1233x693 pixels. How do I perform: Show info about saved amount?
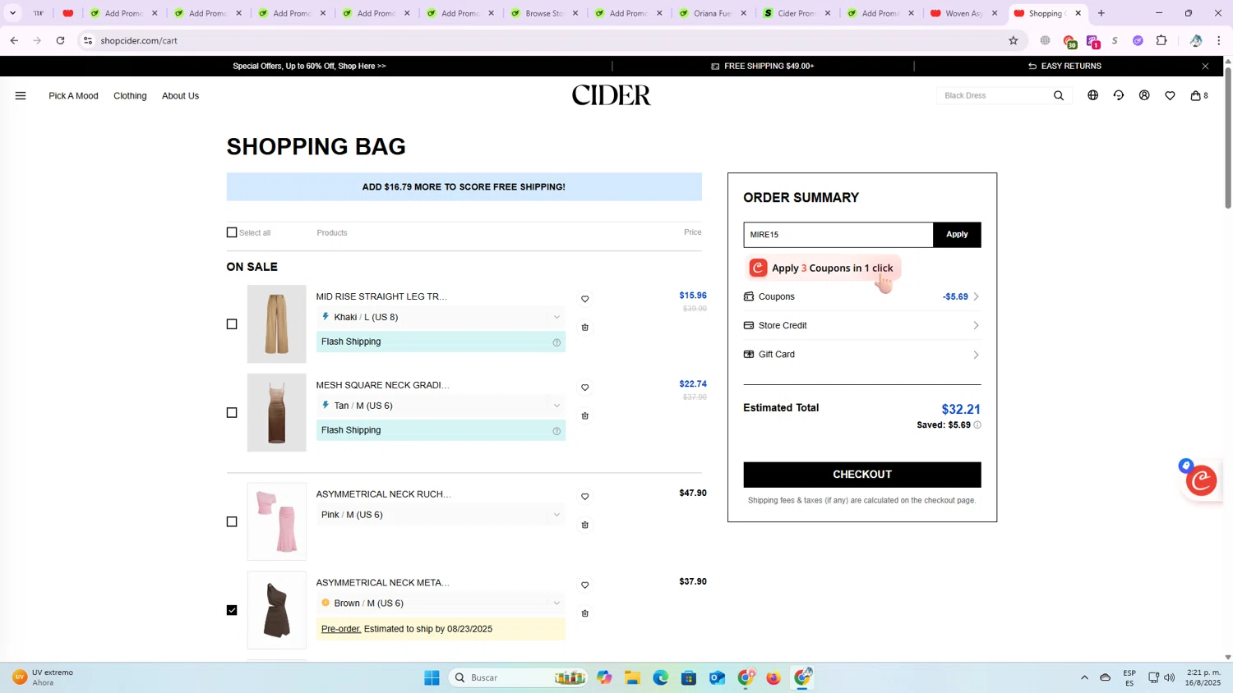click(x=977, y=425)
